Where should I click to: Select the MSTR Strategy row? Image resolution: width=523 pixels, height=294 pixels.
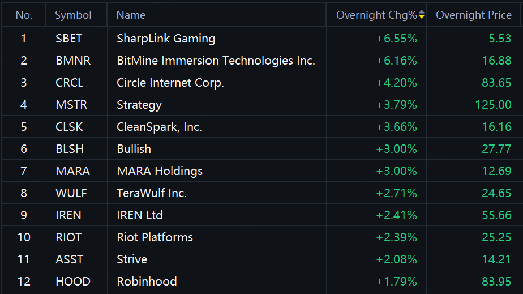pos(261,105)
